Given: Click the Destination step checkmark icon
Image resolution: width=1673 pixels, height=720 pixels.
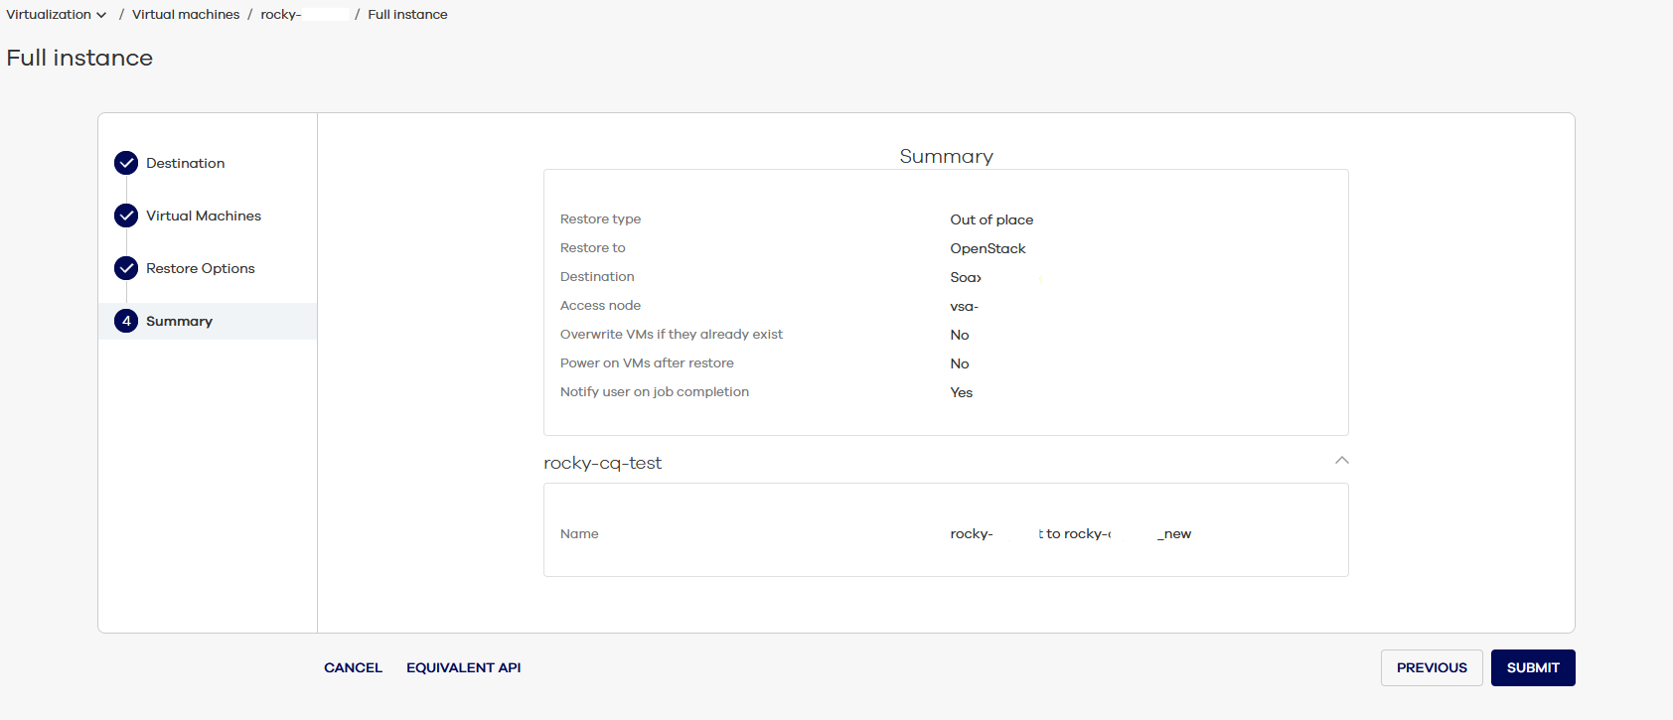Looking at the screenshot, I should [126, 163].
